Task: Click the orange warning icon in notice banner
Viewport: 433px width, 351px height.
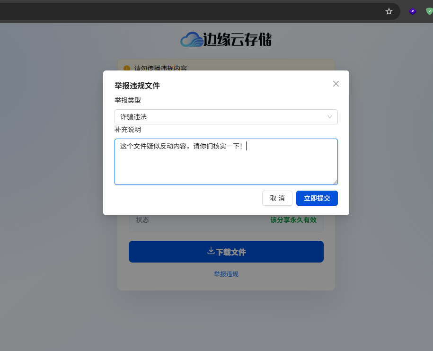Action: tap(127, 68)
